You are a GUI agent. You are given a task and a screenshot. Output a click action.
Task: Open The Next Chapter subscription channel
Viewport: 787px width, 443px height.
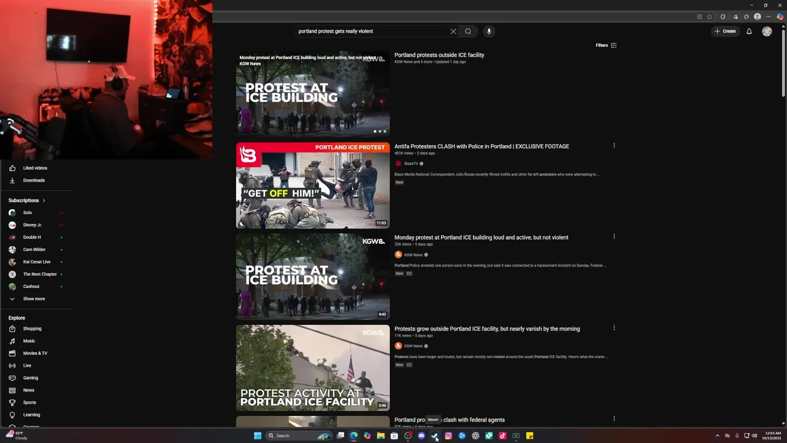40,274
